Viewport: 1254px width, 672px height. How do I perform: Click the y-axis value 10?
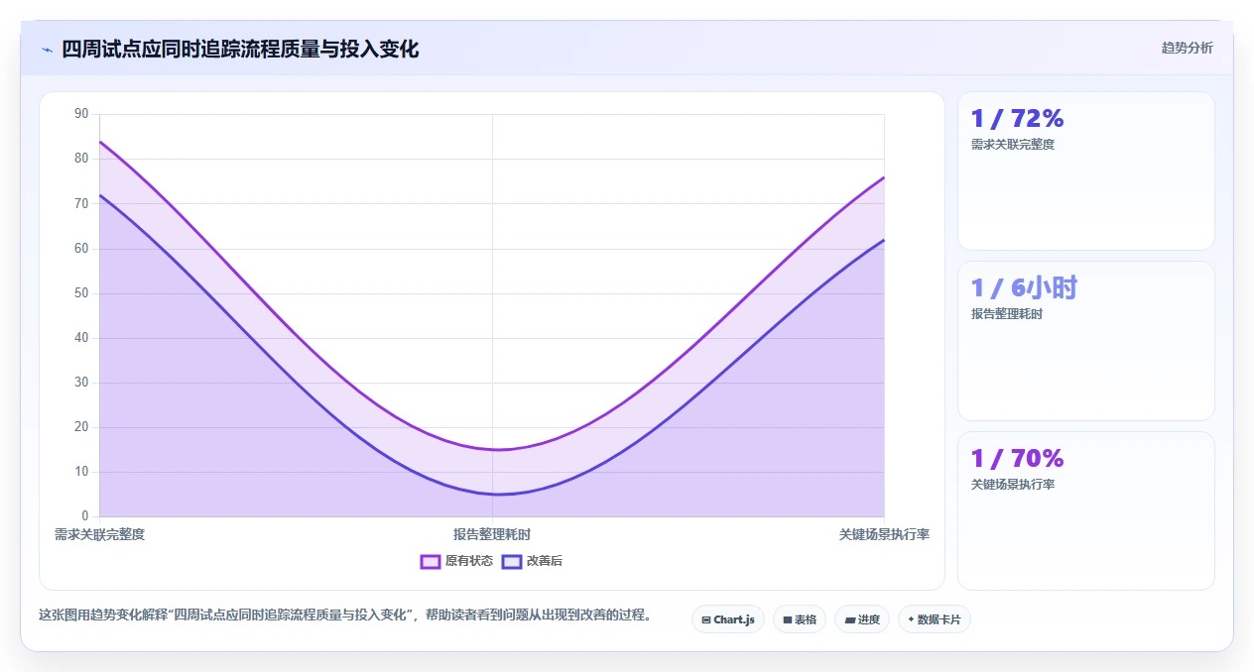pyautogui.click(x=81, y=472)
